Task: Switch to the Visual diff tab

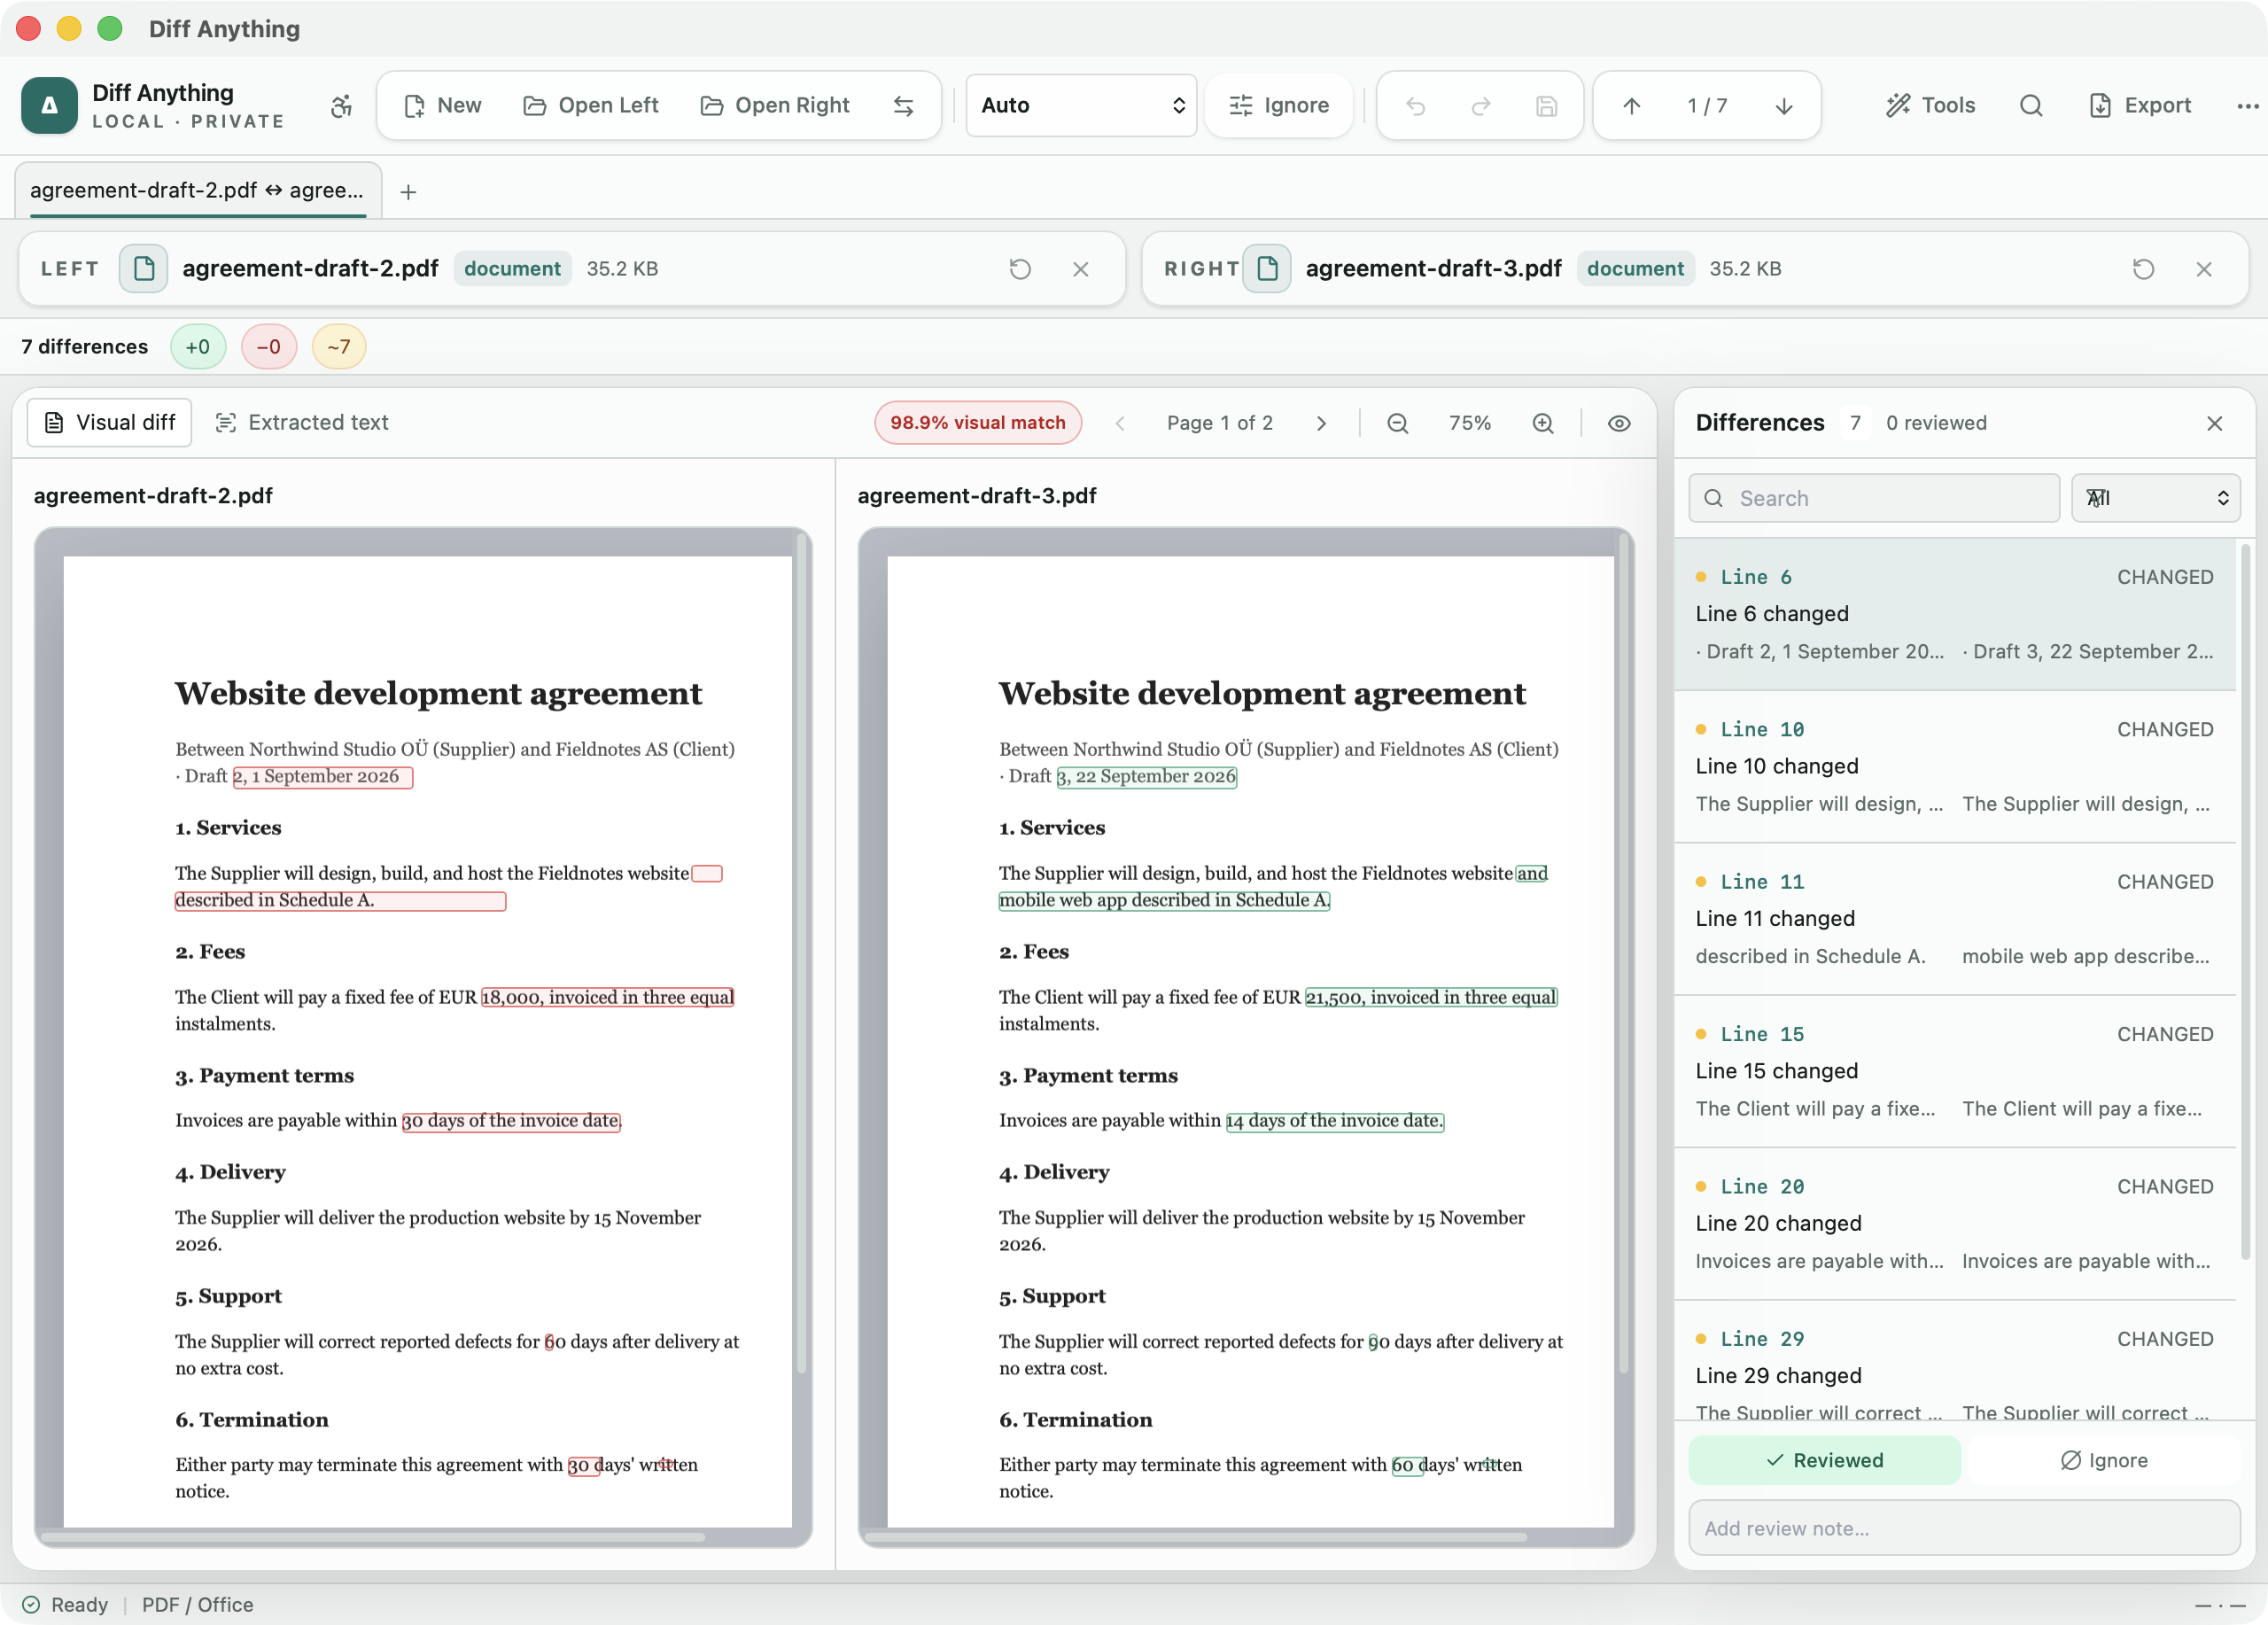Action: [110, 423]
